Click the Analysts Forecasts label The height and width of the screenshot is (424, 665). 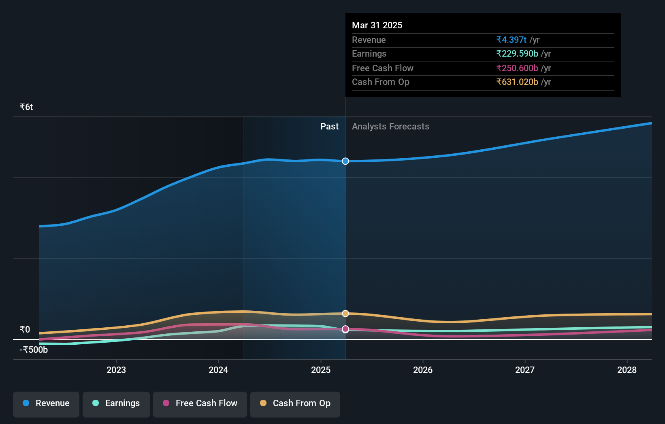[390, 126]
